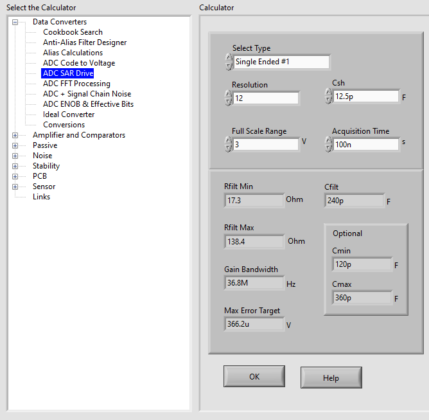Open ADC FFT Processing calculator
This screenshot has width=429, height=420.
(76, 84)
